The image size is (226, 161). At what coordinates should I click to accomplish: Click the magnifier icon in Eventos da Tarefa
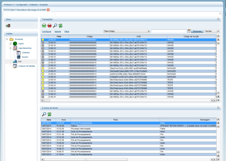[44, 114]
